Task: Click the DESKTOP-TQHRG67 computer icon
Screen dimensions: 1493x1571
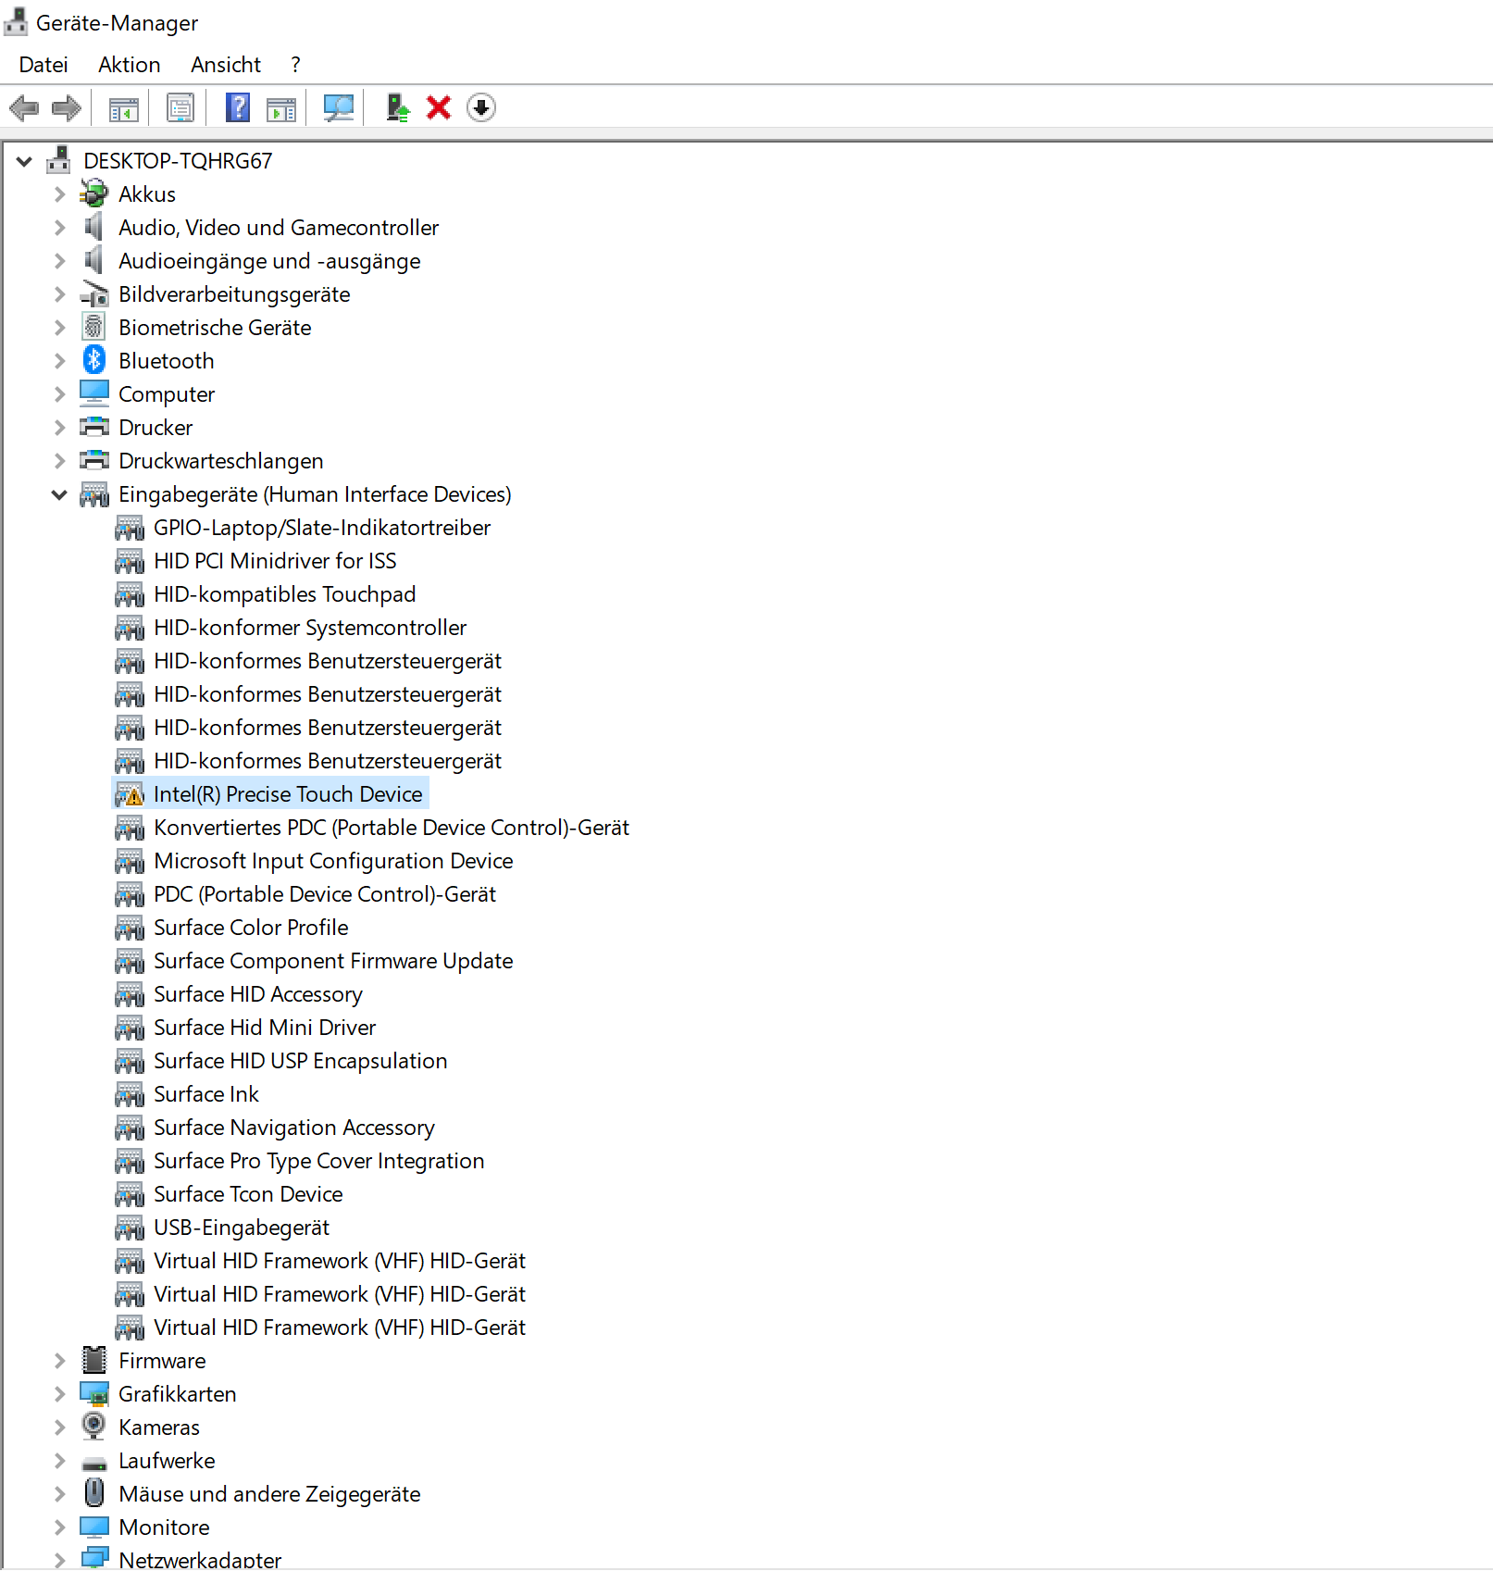Action: pos(59,159)
